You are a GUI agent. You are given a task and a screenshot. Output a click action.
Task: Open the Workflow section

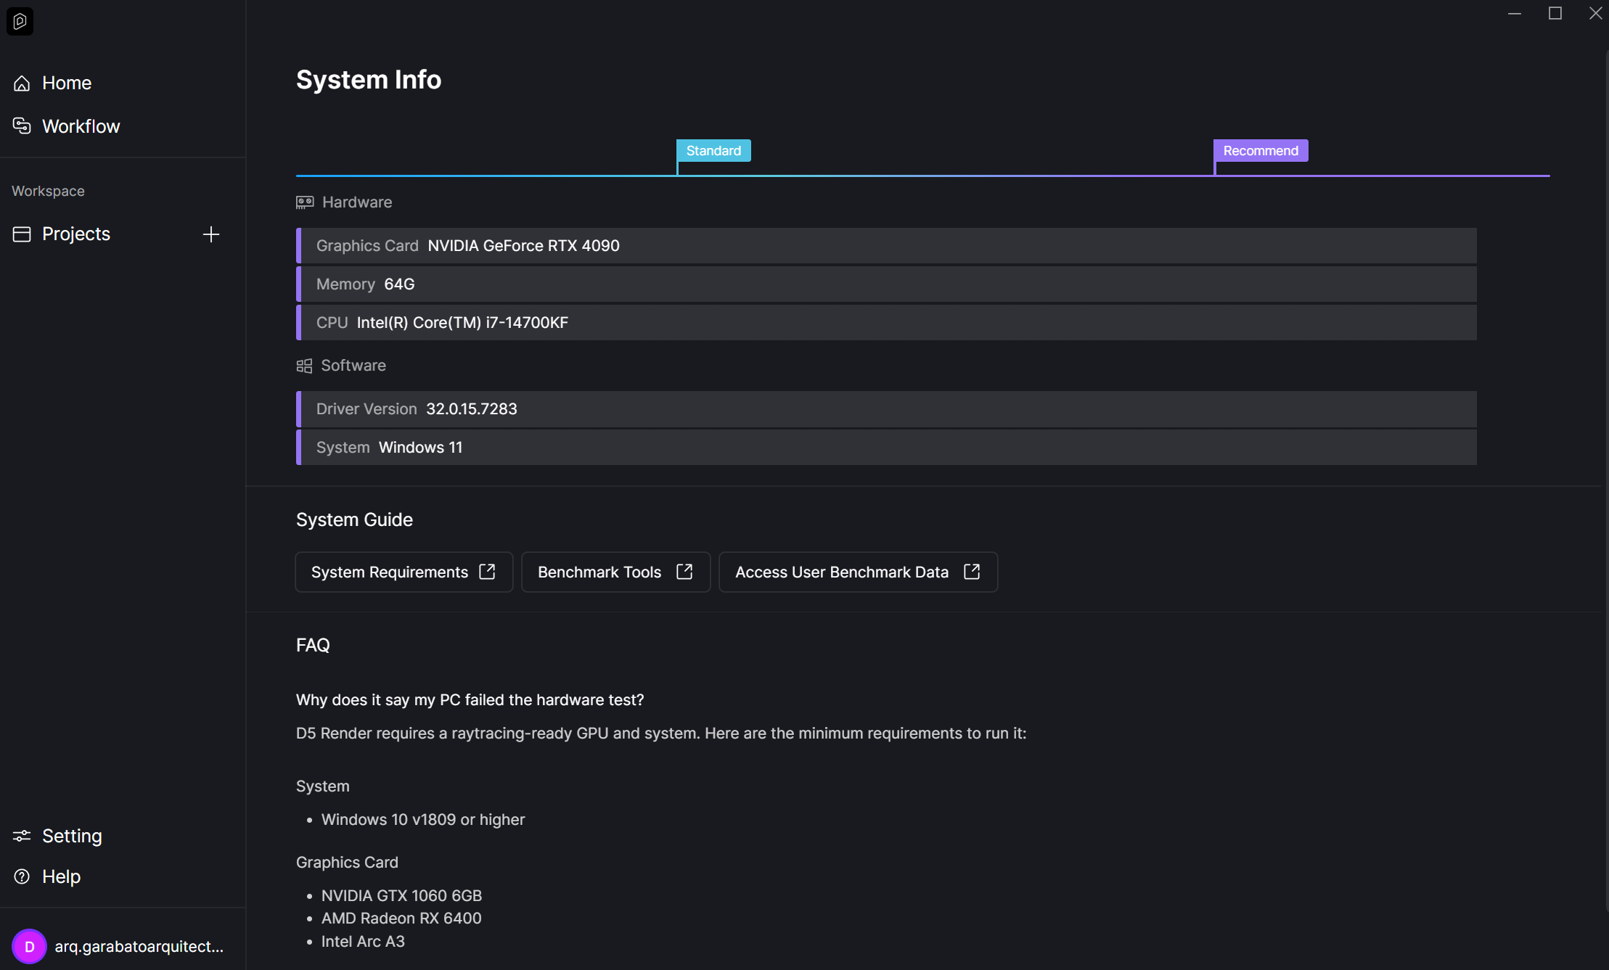point(81,126)
